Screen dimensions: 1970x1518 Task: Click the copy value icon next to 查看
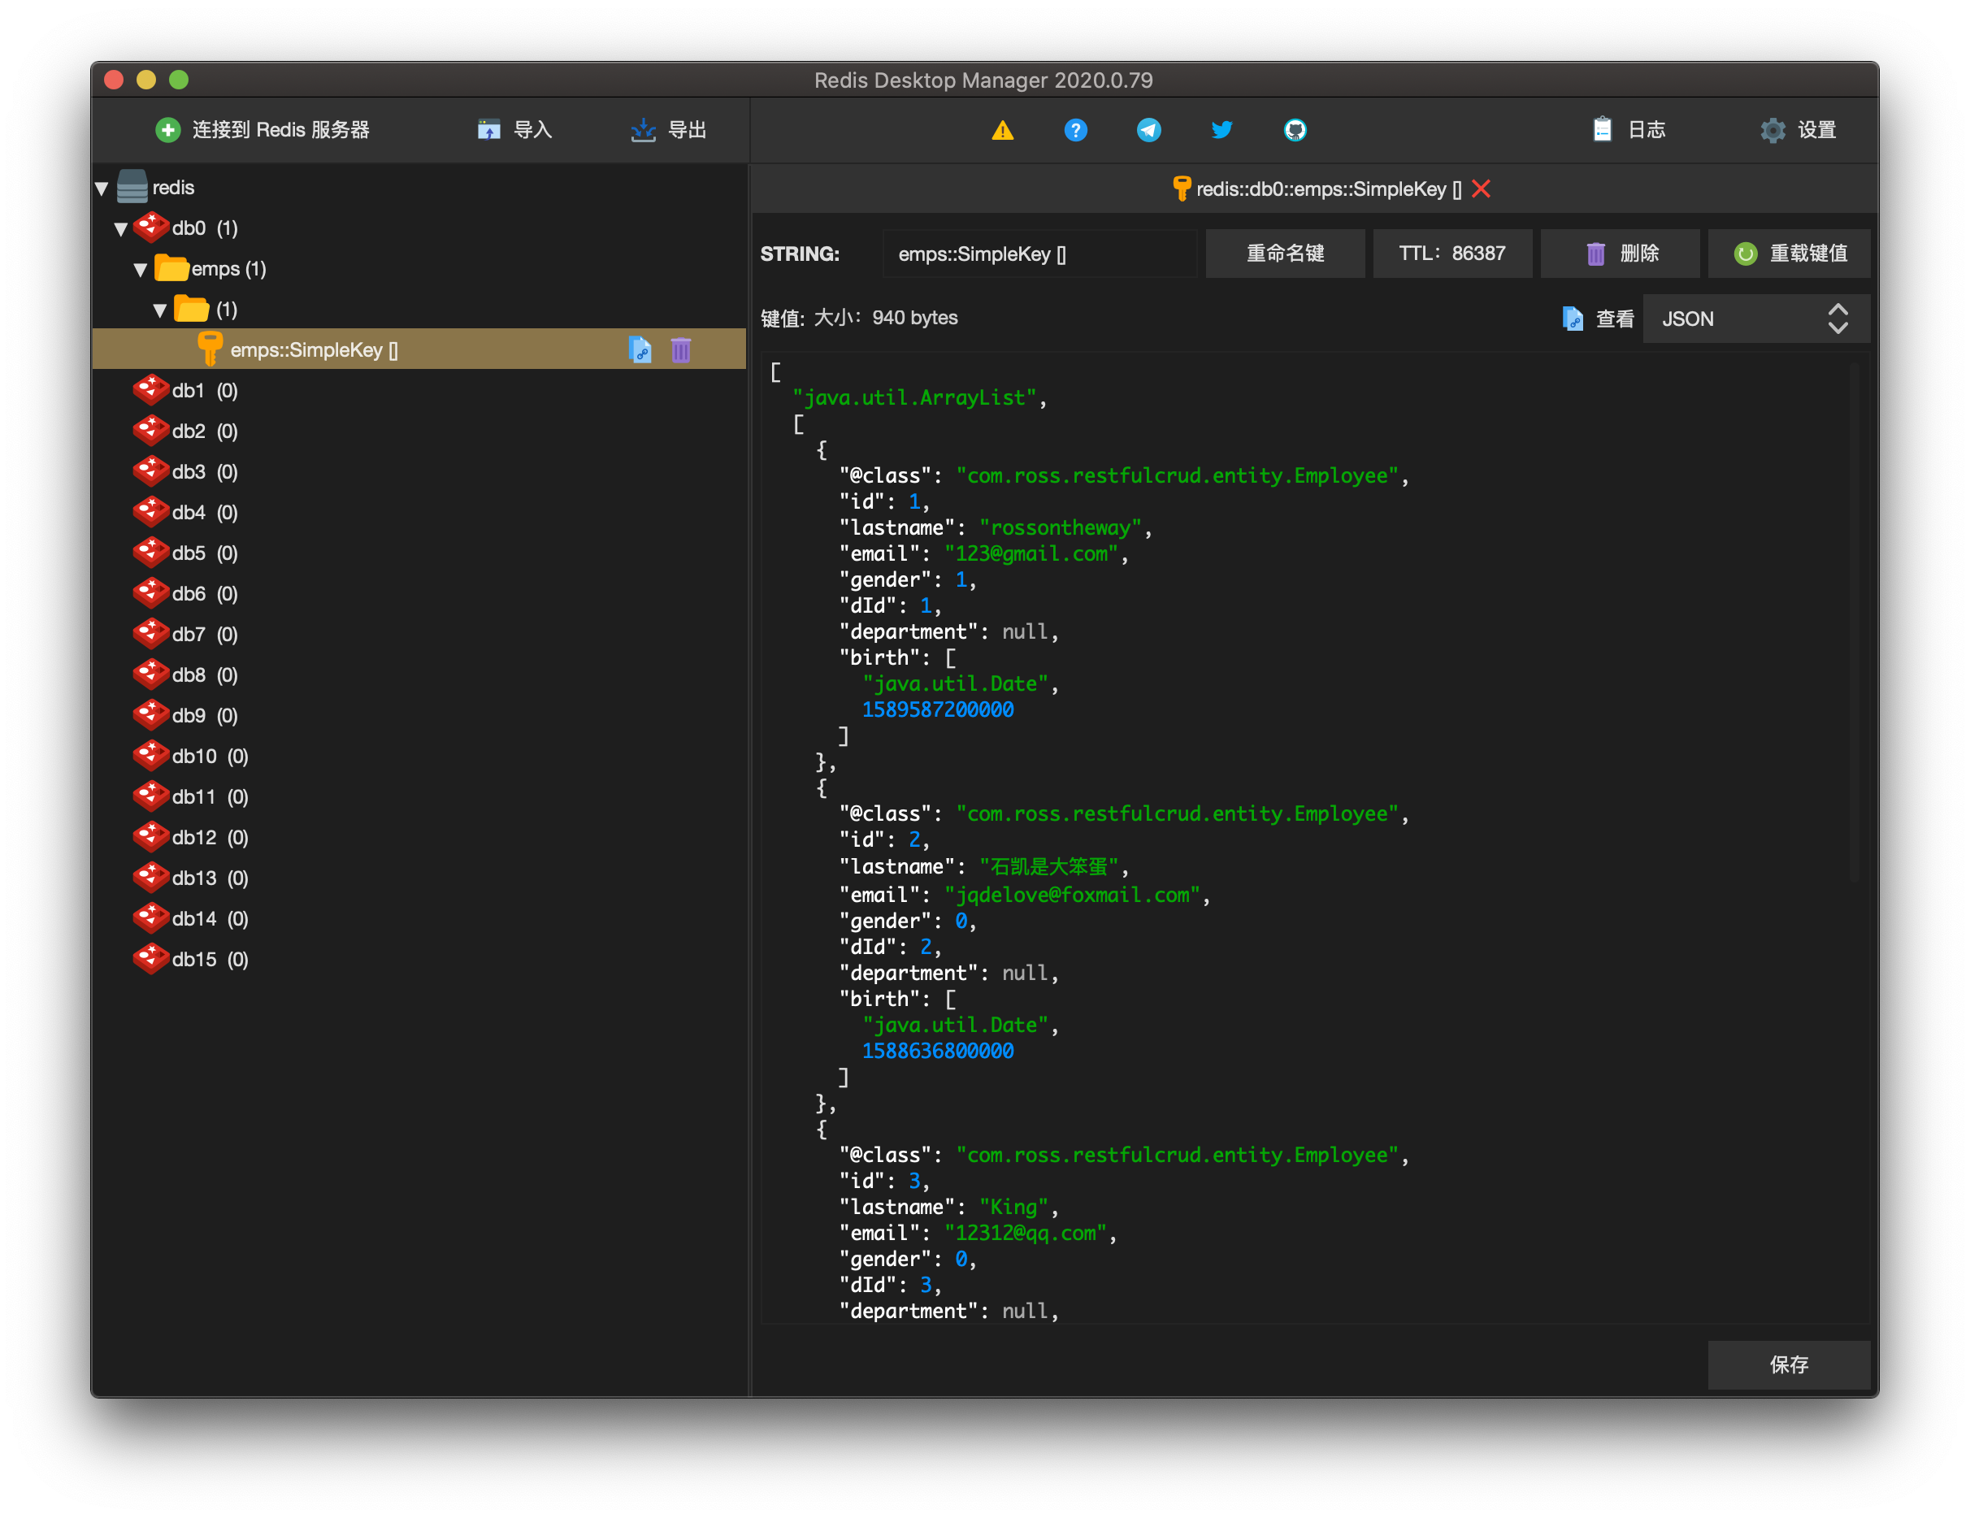click(x=1573, y=319)
